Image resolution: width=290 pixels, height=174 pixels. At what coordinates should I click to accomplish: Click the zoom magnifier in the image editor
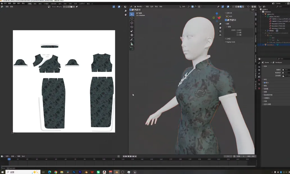pos(126,11)
